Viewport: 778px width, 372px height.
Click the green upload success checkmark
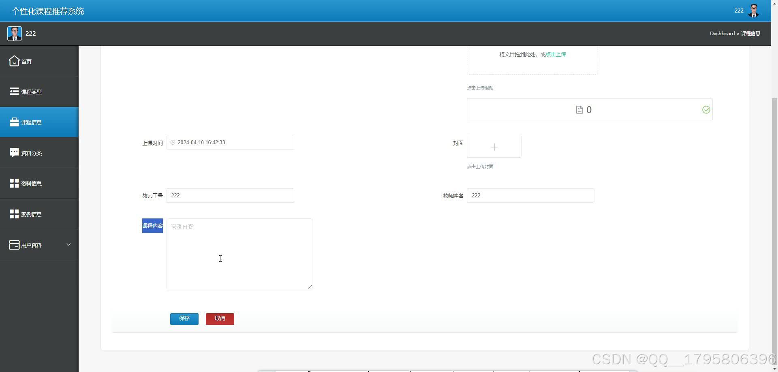click(706, 110)
